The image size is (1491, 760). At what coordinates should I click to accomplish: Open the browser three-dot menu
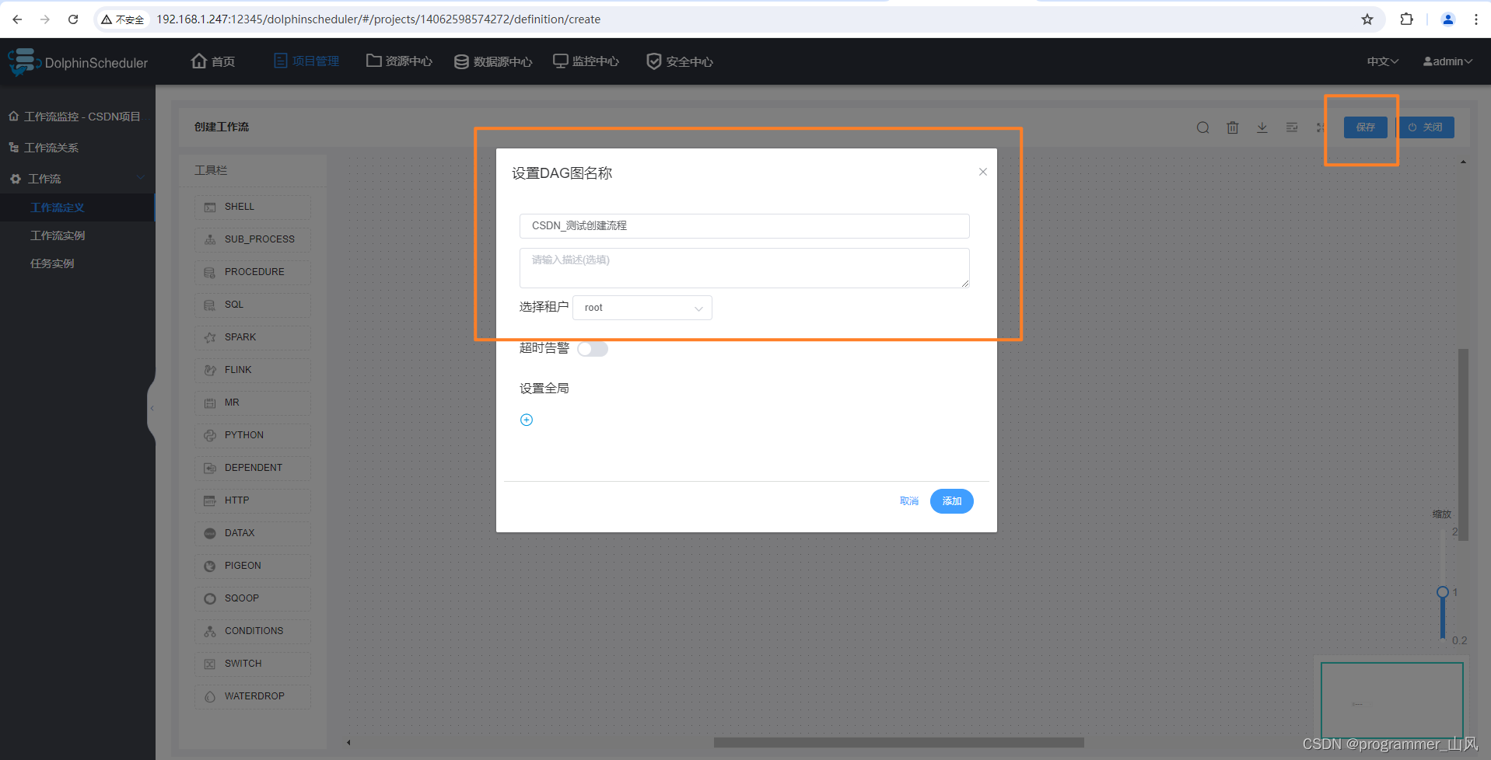tap(1476, 19)
